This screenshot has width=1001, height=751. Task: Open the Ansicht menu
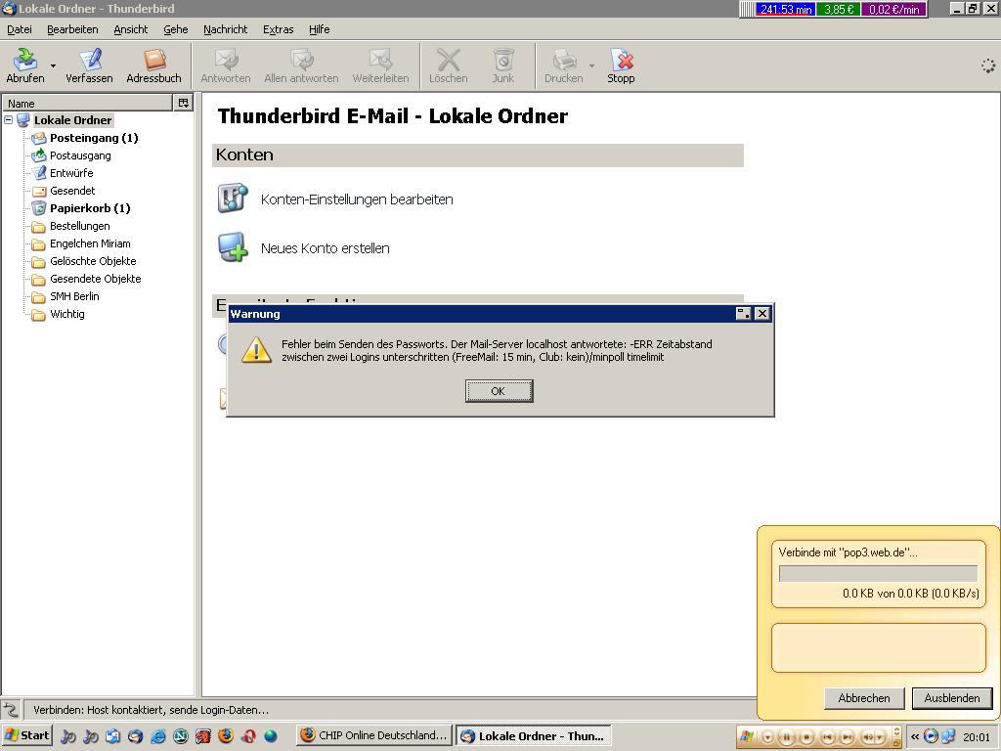click(131, 29)
